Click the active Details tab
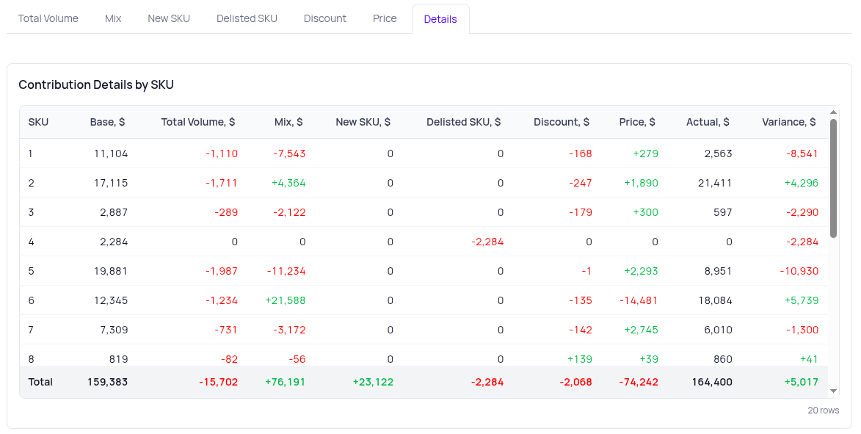Viewport: 861px width, 434px height. pyautogui.click(x=440, y=19)
